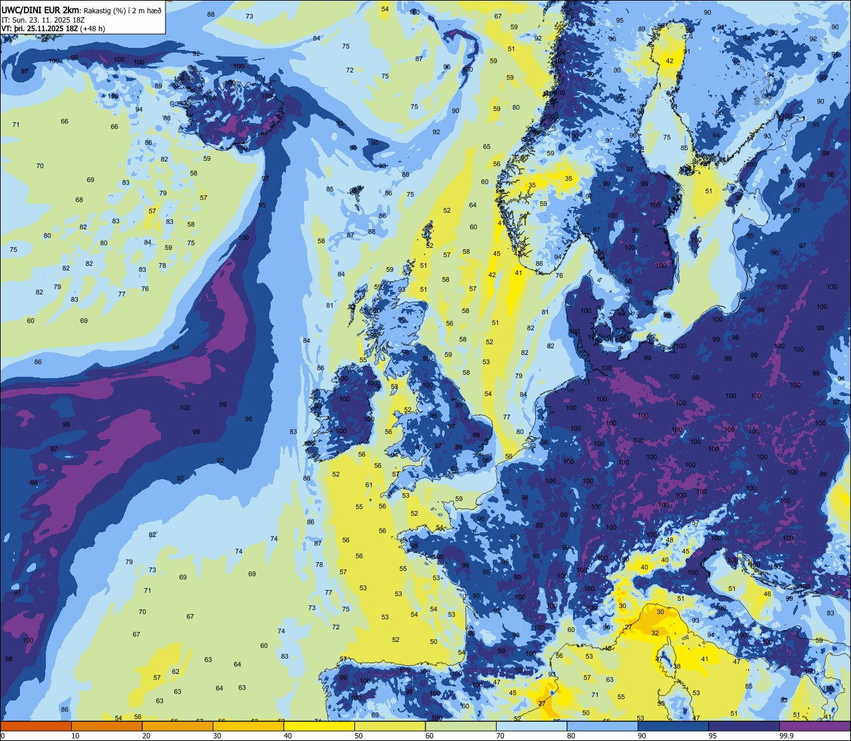Viewport: 851px width, 741px height.
Task: Click the legend label "60" on the color scale
Action: [x=429, y=735]
